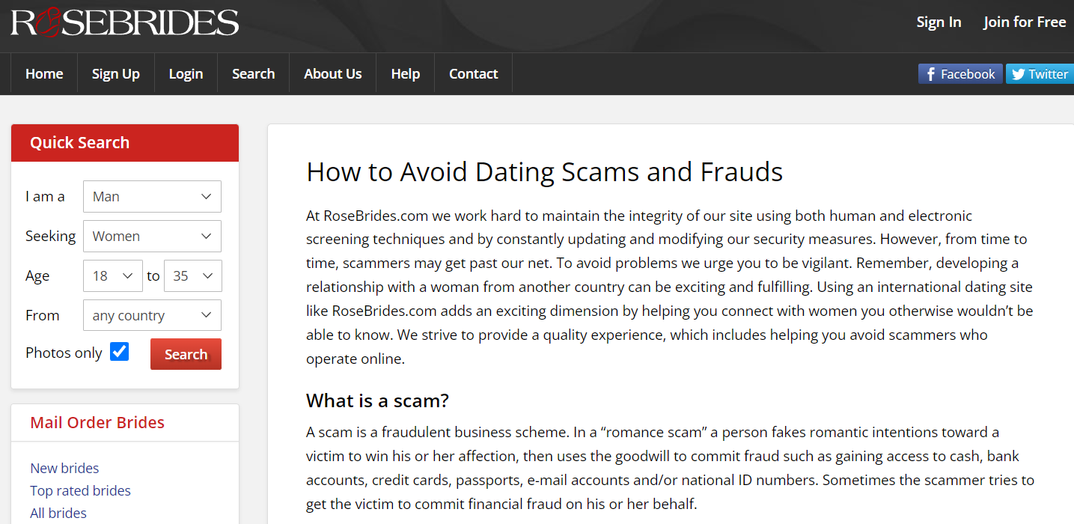Image resolution: width=1074 pixels, height=524 pixels.
Task: Open the New brides link
Action: coord(64,468)
